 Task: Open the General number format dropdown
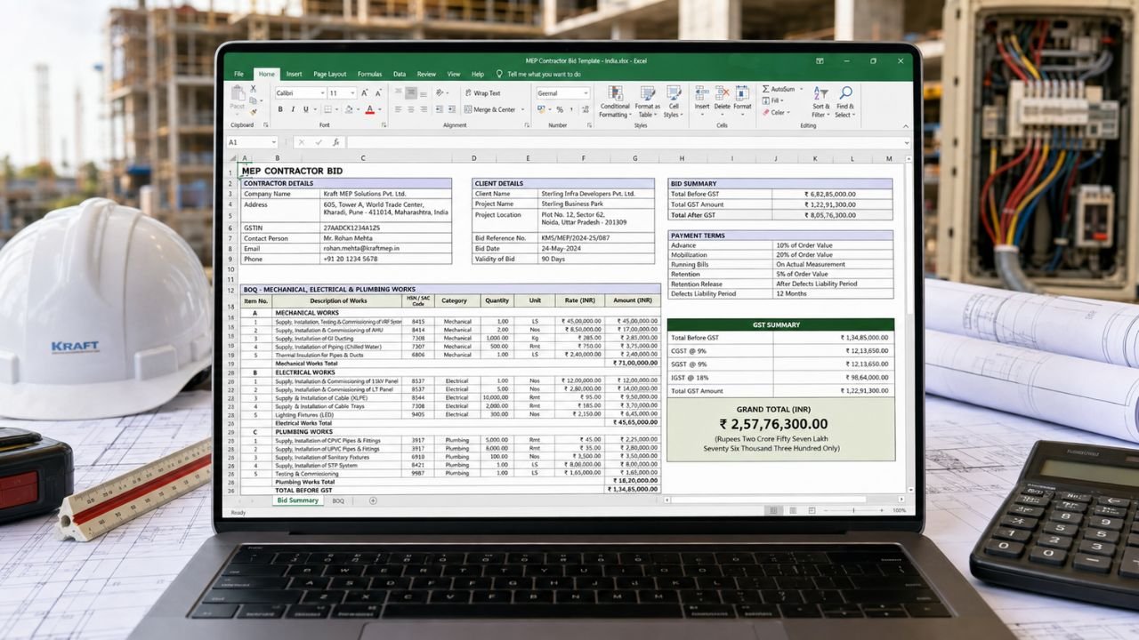coord(586,92)
